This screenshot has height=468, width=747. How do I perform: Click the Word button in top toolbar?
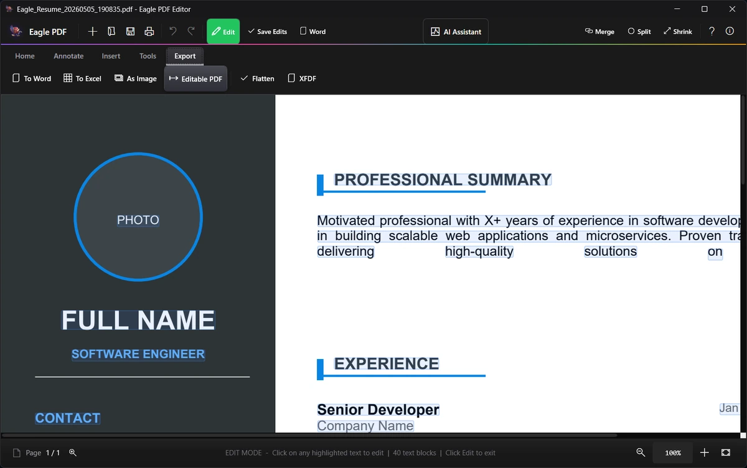click(x=313, y=31)
